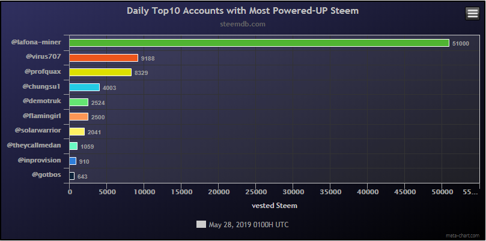486x241 pixels.
Task: Click the legend color box
Action: (x=201, y=225)
